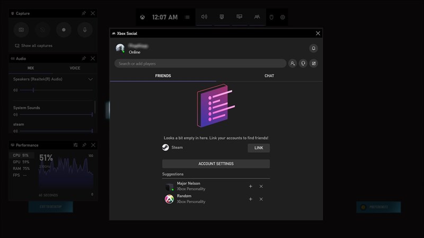Viewport: 424px width, 238px height.
Task: Select the FRIENDS tab
Action: 163,76
